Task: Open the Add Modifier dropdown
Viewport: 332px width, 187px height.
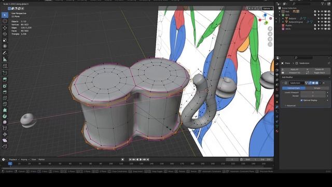Action: coord(306,77)
